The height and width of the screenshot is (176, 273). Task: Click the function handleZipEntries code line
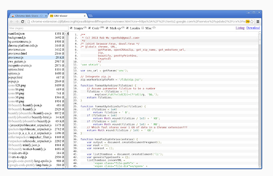tap(109, 139)
